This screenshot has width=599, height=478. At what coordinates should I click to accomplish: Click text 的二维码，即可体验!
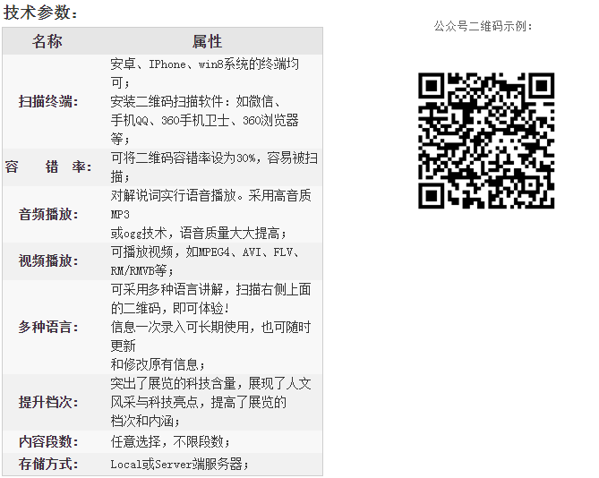click(x=170, y=308)
